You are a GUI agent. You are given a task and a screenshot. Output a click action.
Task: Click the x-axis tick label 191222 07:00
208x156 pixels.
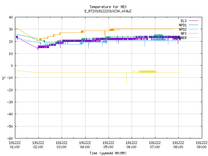coord(155,145)
